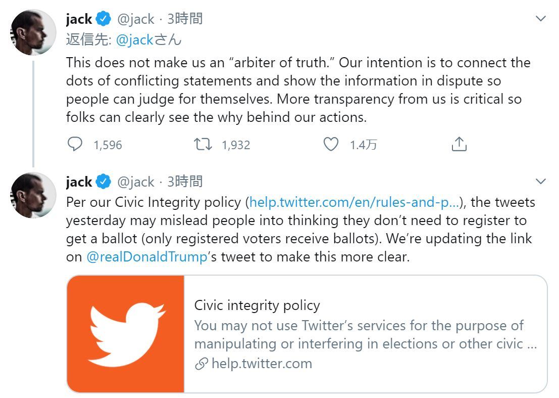This screenshot has width=559, height=398.
Task: Open jack's profile avatar on the top tweet
Action: [x=32, y=31]
